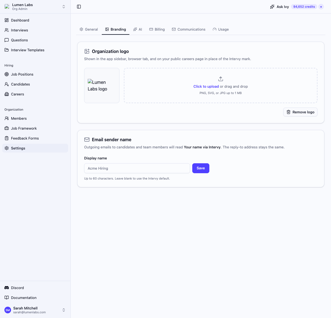The height and width of the screenshot is (318, 331).
Task: Open the Billing tab
Action: pyautogui.click(x=157, y=29)
